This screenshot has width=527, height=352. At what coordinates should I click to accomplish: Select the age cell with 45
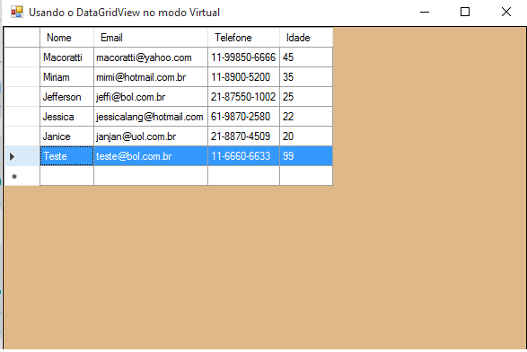tap(306, 57)
